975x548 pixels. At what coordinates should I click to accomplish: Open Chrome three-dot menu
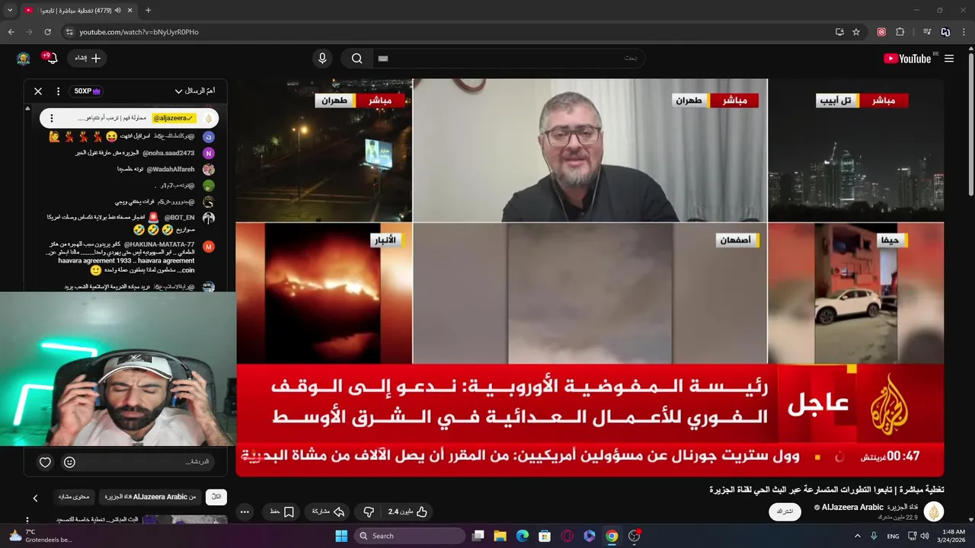pos(964,32)
